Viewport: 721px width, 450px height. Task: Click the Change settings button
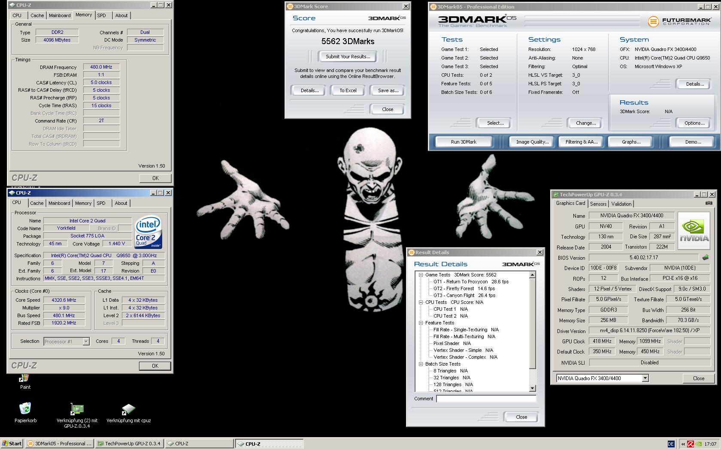(586, 123)
